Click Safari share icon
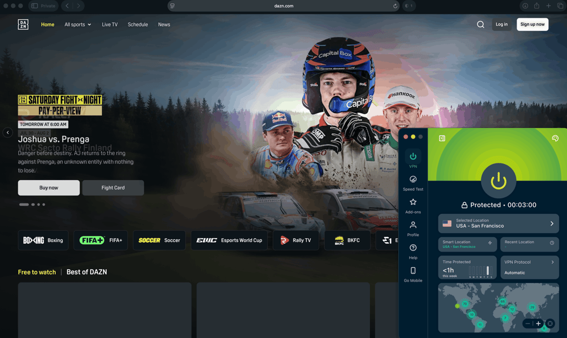 [x=537, y=6]
